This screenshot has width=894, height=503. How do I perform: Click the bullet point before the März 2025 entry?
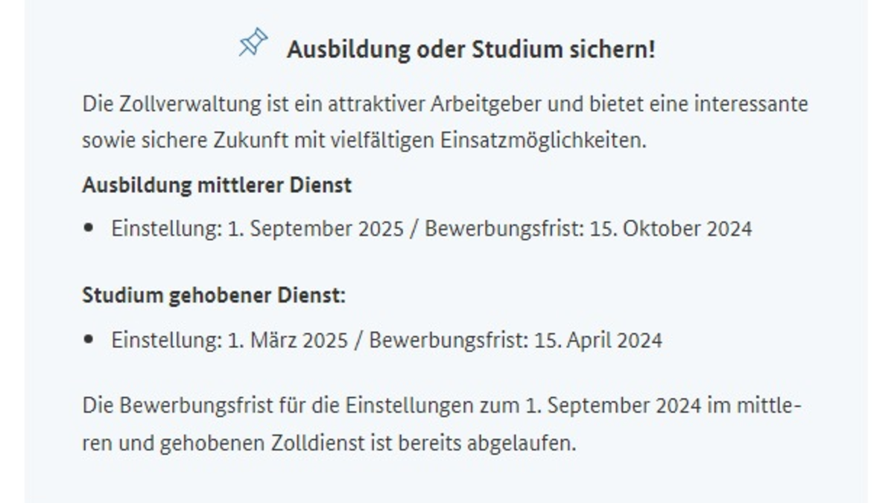click(89, 340)
